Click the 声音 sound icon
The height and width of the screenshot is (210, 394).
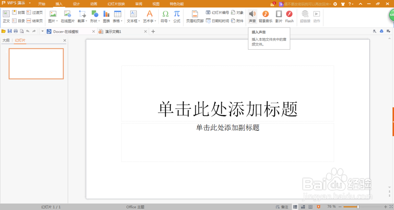(x=252, y=14)
